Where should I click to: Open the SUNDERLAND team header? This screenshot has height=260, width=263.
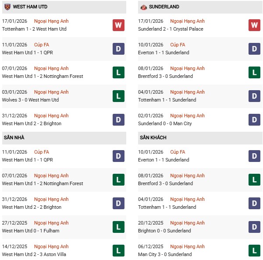click(x=164, y=7)
